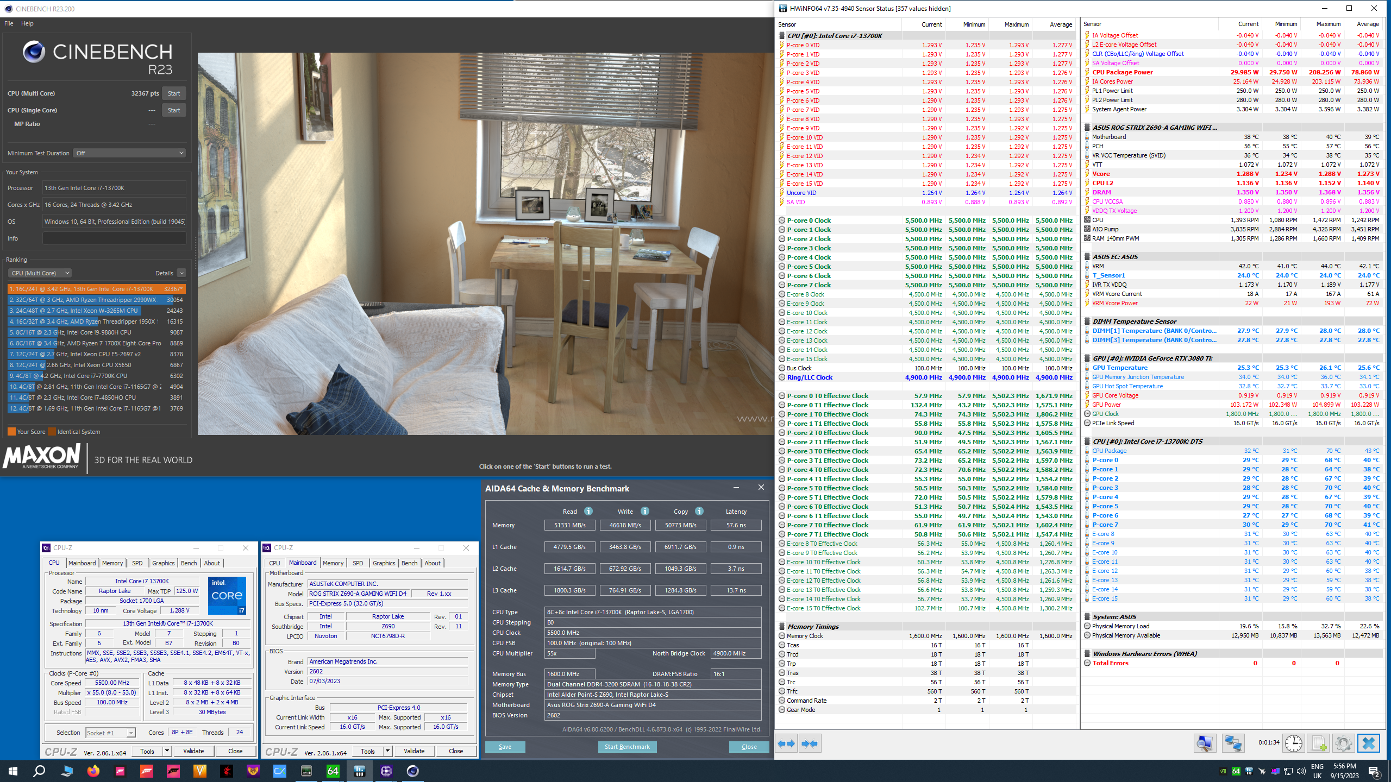Open Socket #1 selection dropdown in CPU-Z

[111, 733]
